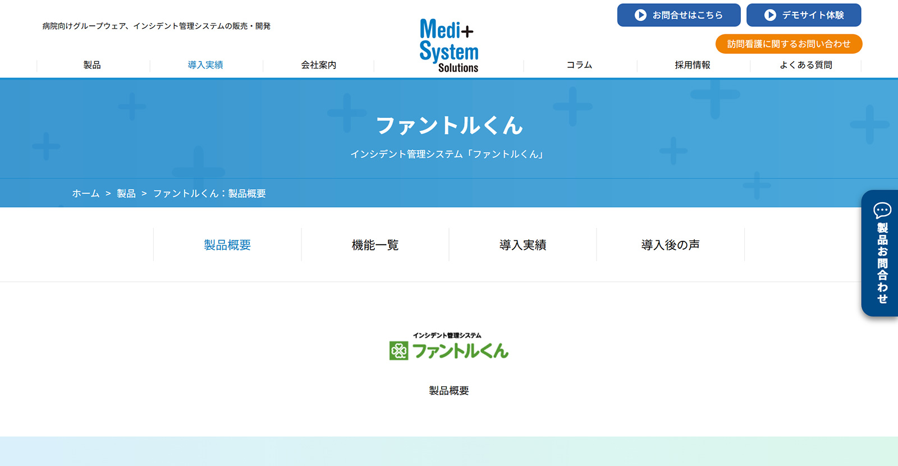
Task: Click speech bubble icon on side tab
Action: point(882,211)
